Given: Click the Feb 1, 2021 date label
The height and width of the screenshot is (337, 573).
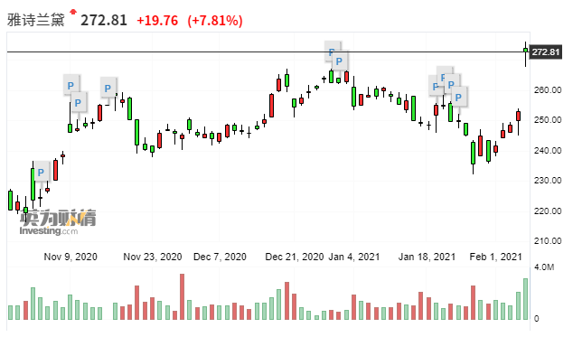Looking at the screenshot, I should click(496, 257).
